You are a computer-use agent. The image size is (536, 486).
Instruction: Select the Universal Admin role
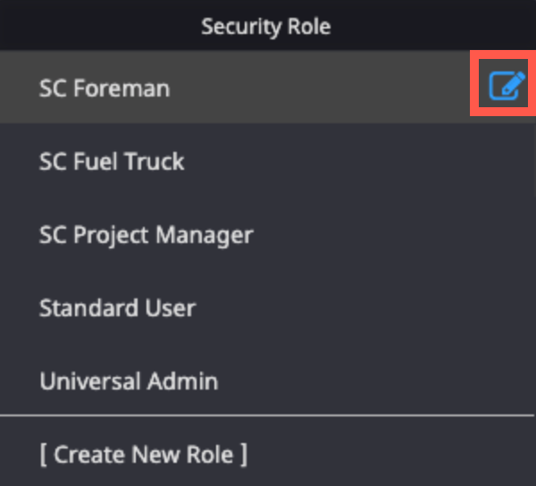click(266, 381)
